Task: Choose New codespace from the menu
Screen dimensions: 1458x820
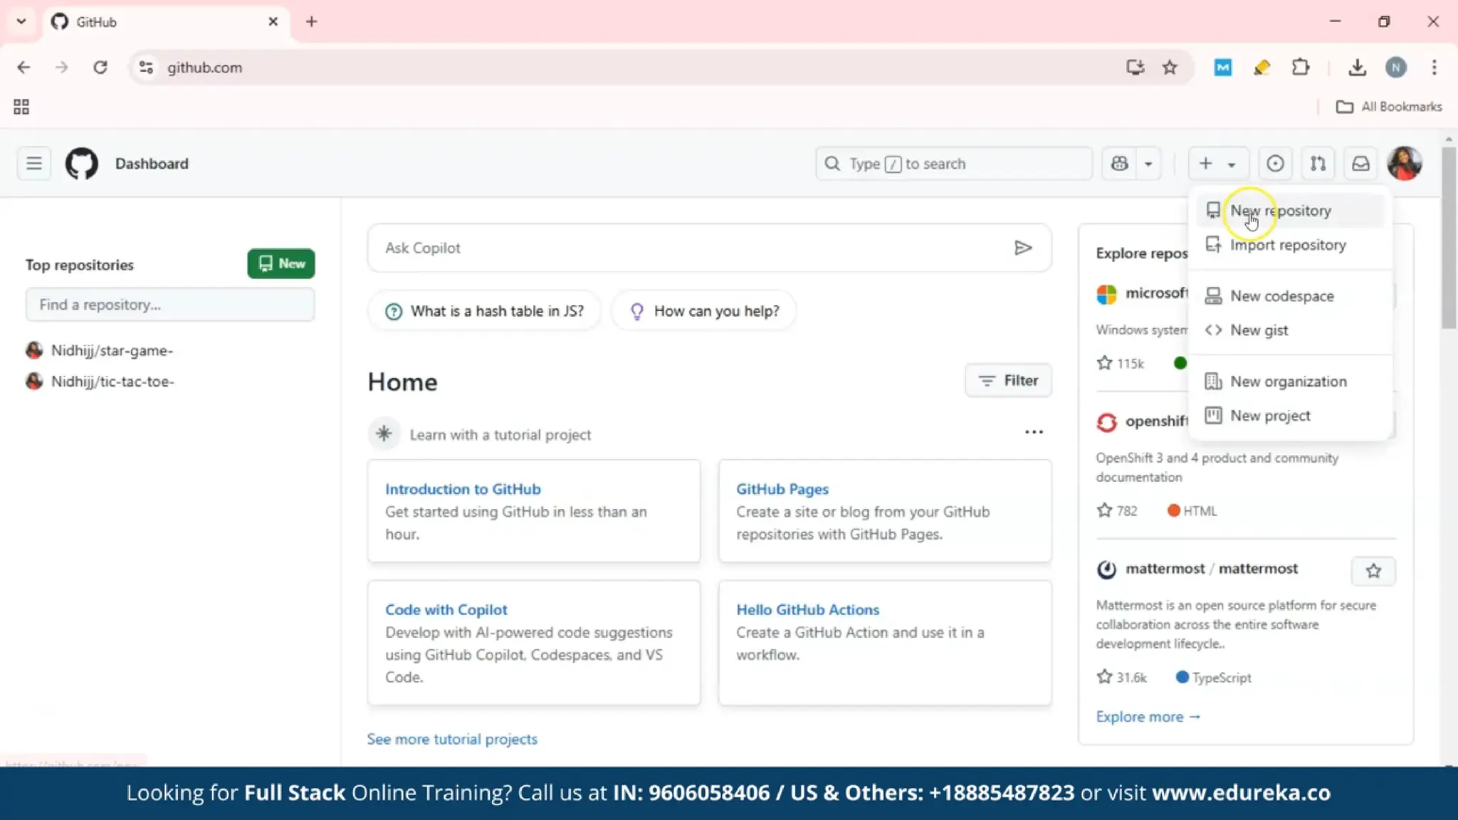Action: click(x=1290, y=296)
